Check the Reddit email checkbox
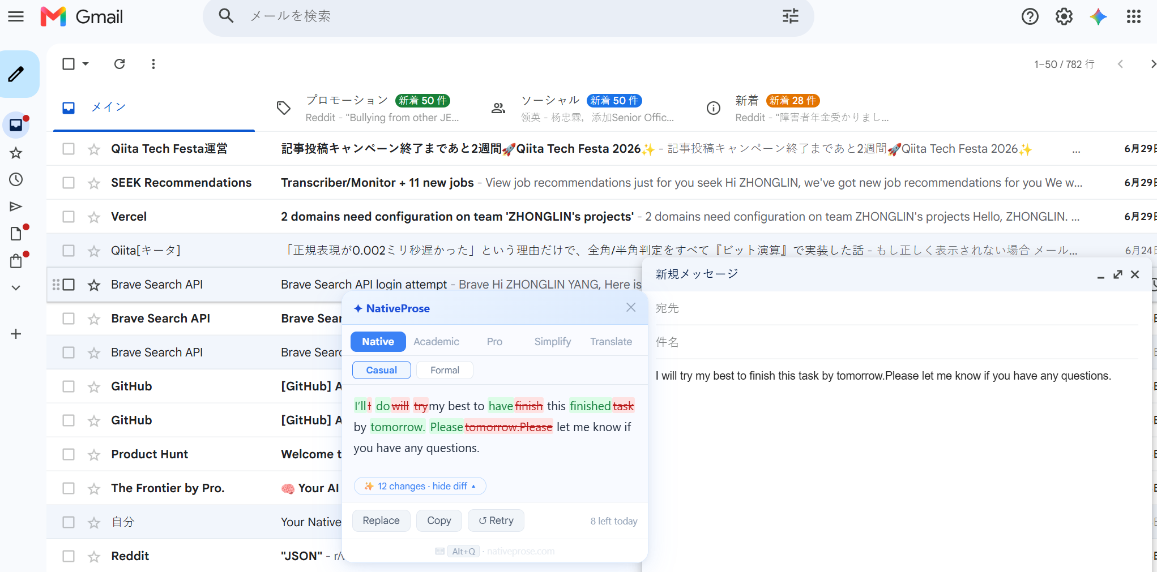 coord(69,556)
